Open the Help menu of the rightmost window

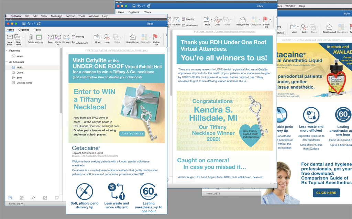[302, 6]
